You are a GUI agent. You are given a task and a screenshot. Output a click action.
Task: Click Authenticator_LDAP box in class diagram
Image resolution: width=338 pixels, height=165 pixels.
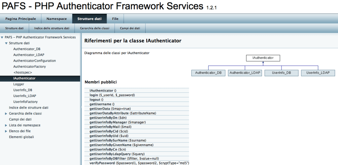245,73
